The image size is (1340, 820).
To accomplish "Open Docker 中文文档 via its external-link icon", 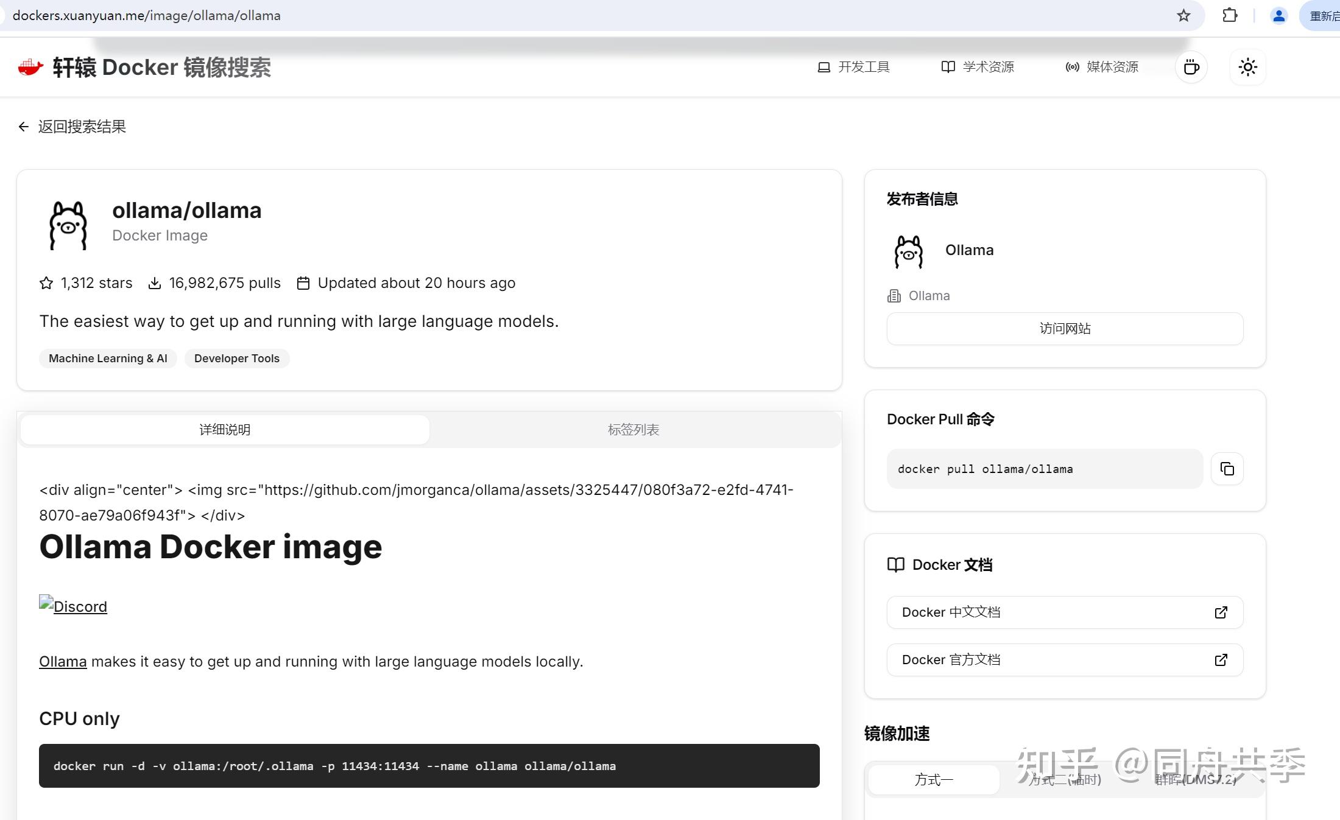I will (x=1221, y=612).
